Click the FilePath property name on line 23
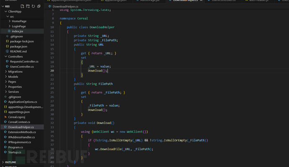Image resolution: width=289 pixels, height=167 pixels. (106, 84)
